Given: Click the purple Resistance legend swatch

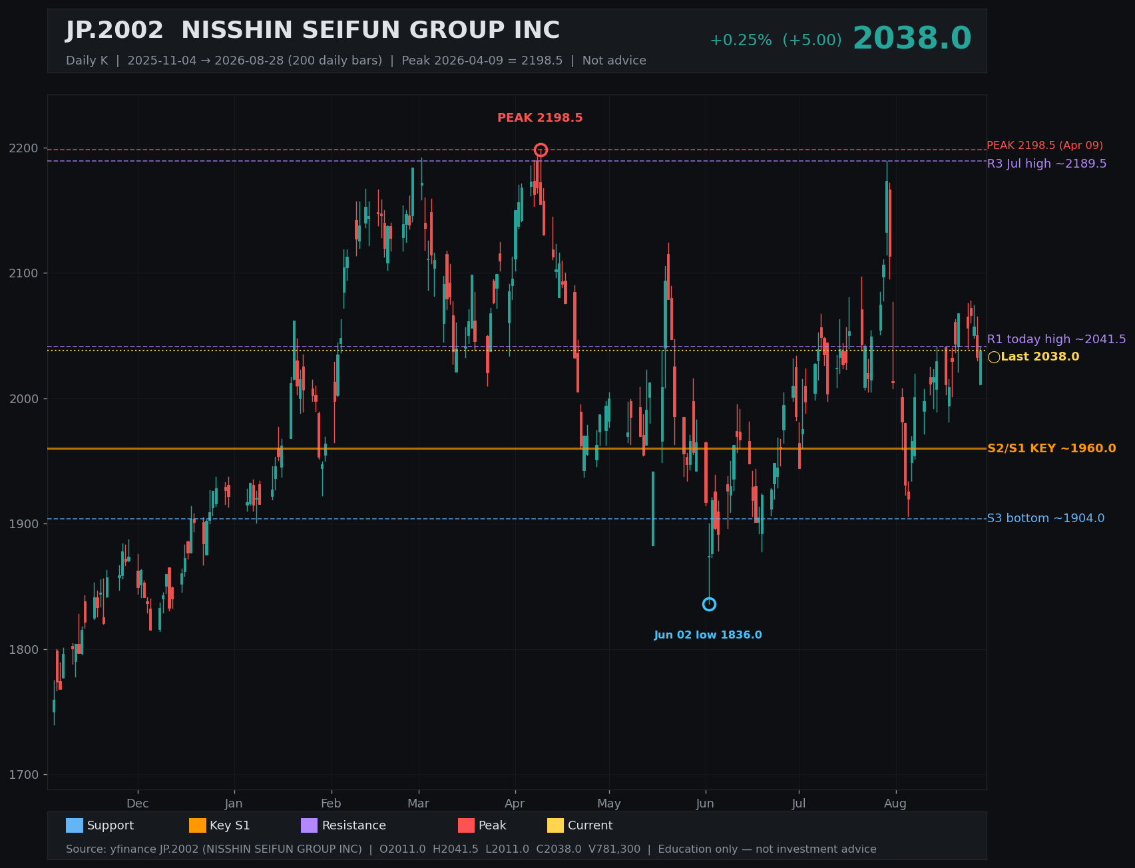Looking at the screenshot, I should (x=310, y=825).
